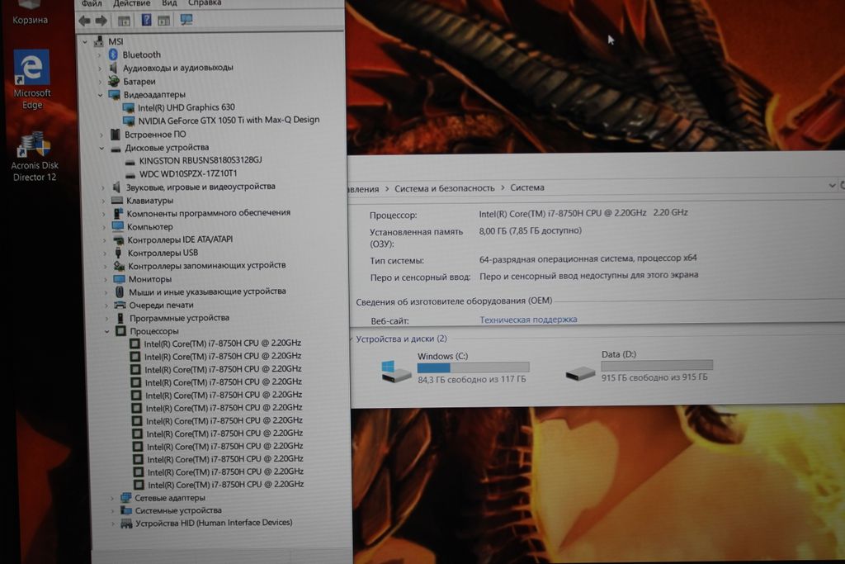The width and height of the screenshot is (845, 564).
Task: Select the Bluetooth category icon
Action: [x=112, y=54]
